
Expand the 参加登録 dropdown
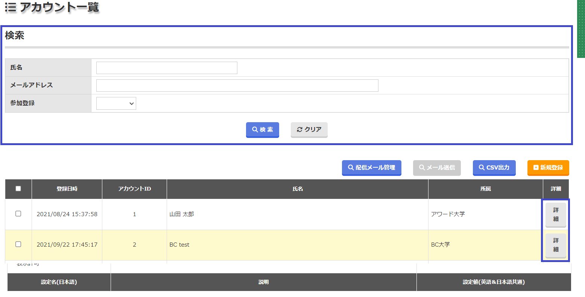coord(116,103)
